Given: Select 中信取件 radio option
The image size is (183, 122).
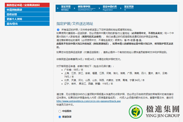Looking at the screenshot, I should click(60, 111).
